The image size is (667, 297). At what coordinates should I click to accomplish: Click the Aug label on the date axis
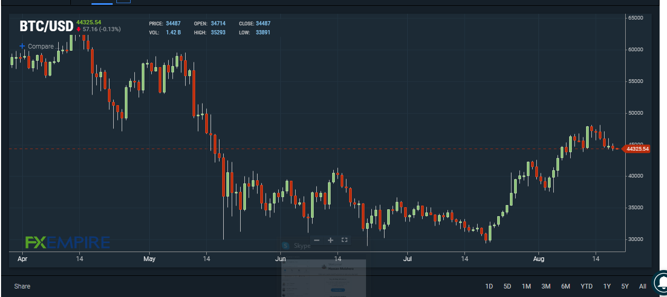tap(538, 259)
